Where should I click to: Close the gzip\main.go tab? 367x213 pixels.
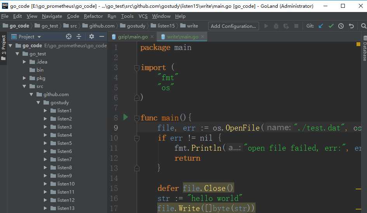pyautogui.click(x=152, y=37)
